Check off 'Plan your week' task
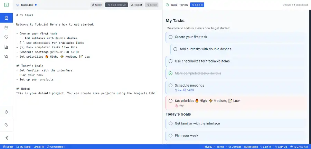The height and width of the screenshot is (149, 311). tap(170, 136)
